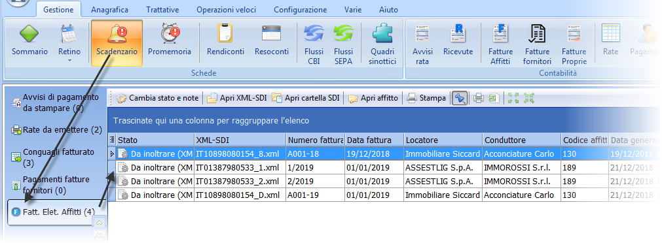Toggle the active Scadenzario button

coord(117,43)
